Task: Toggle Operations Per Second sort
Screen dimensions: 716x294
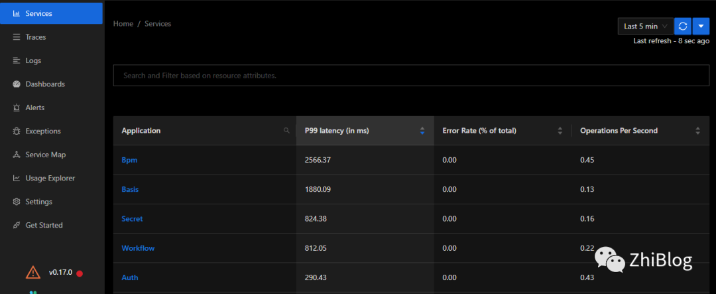Action: (x=697, y=131)
